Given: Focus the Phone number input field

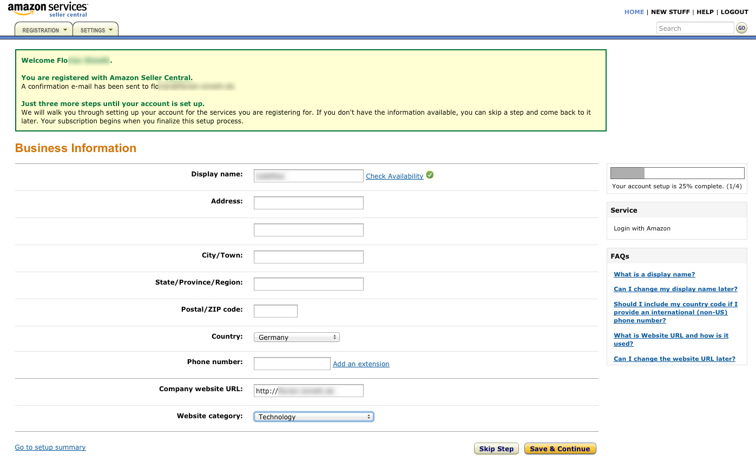Looking at the screenshot, I should (x=292, y=364).
